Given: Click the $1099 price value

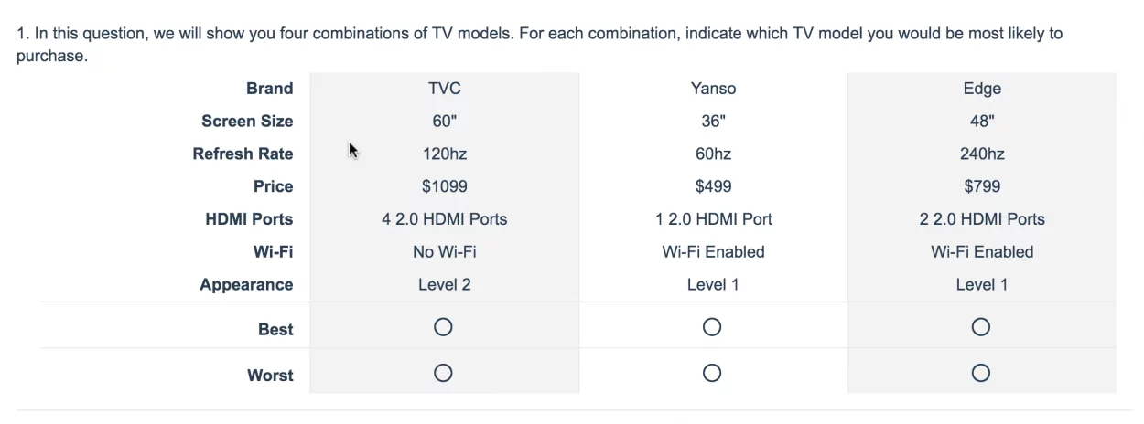Looking at the screenshot, I should tap(444, 186).
